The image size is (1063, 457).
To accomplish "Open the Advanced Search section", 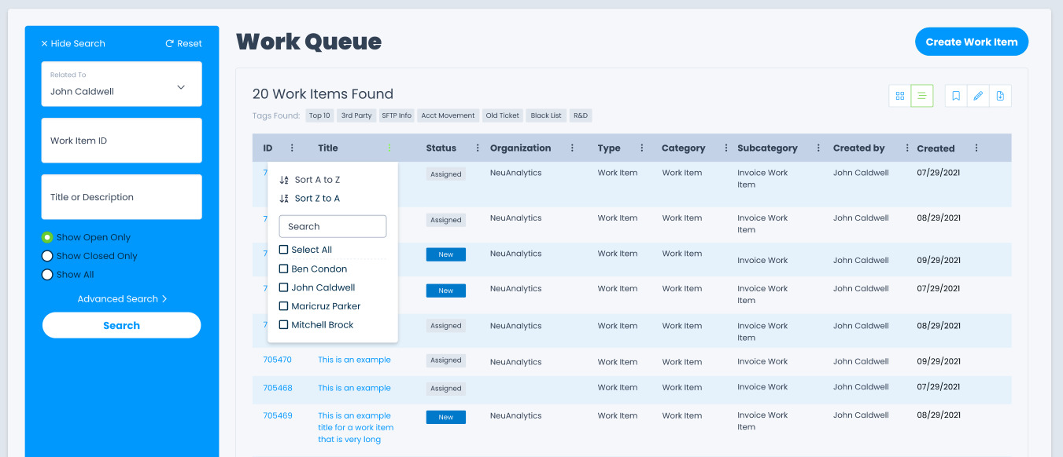I will pos(121,298).
